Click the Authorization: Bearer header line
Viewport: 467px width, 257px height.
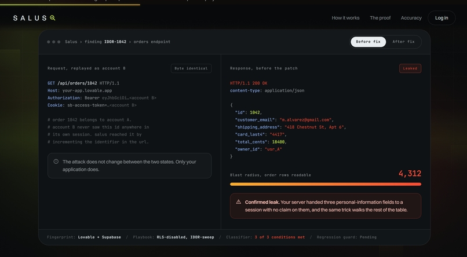coord(102,98)
